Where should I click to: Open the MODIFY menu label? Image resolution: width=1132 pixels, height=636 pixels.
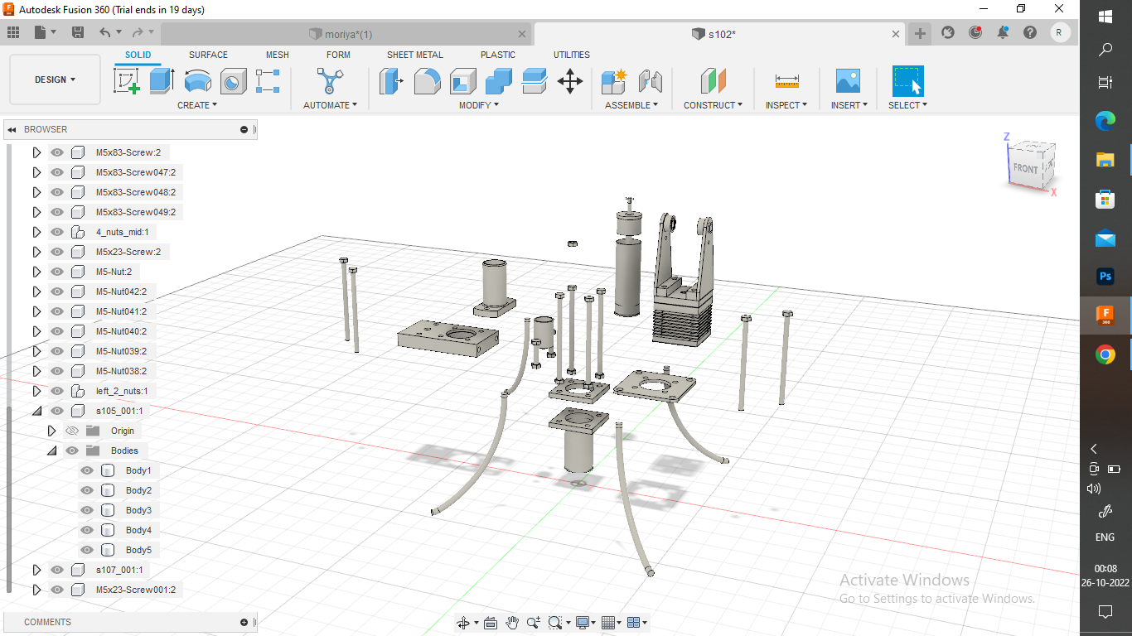[478, 105]
